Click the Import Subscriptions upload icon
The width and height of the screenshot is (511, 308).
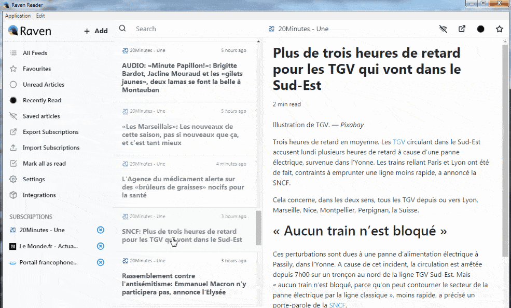pyautogui.click(x=13, y=148)
